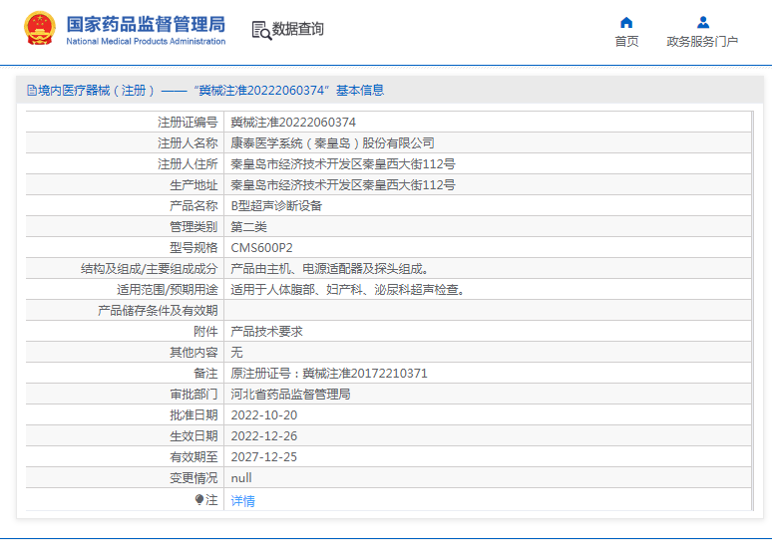Click the 适用于人体腹部 intended use text
772x540 pixels.
point(347,290)
